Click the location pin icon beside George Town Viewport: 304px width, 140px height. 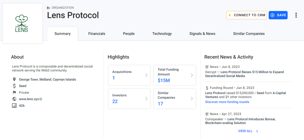point(14,79)
